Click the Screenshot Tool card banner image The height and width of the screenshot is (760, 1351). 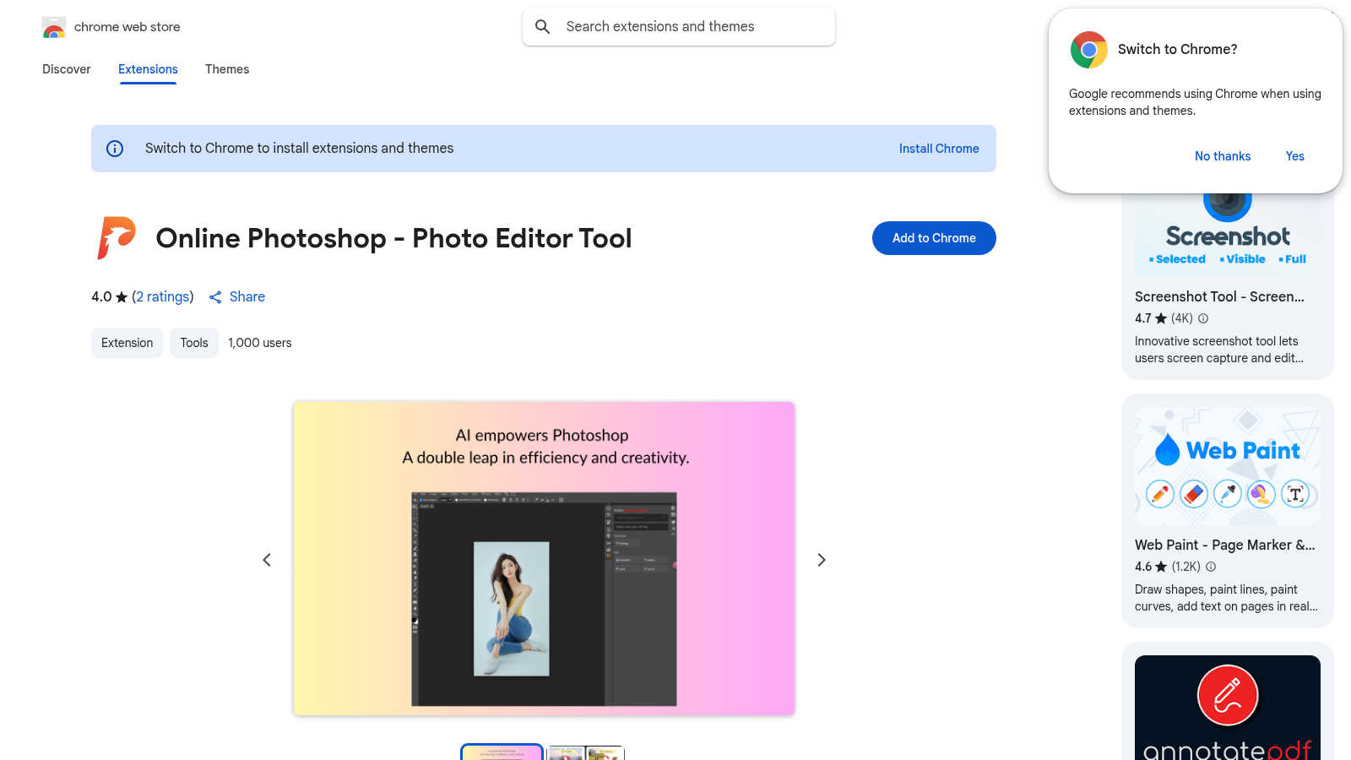[x=1228, y=235]
